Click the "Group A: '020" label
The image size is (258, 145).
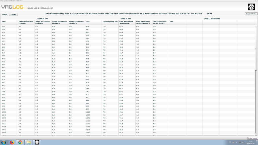(x=43, y=18)
